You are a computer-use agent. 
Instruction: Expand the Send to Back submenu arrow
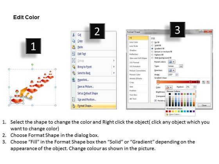pyautogui.click(x=114, y=73)
